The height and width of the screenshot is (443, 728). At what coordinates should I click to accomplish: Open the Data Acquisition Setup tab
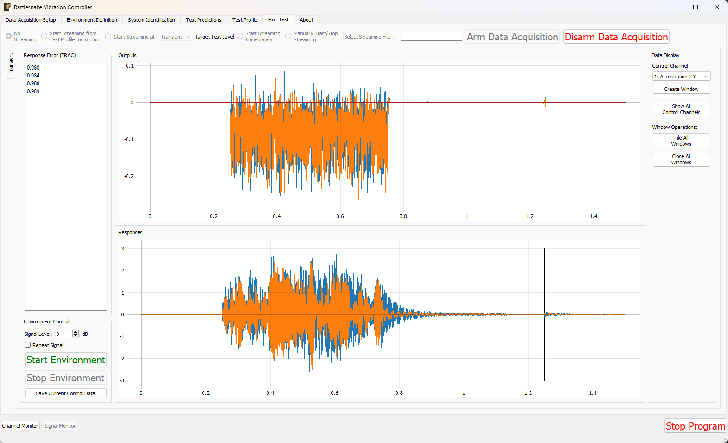(31, 20)
